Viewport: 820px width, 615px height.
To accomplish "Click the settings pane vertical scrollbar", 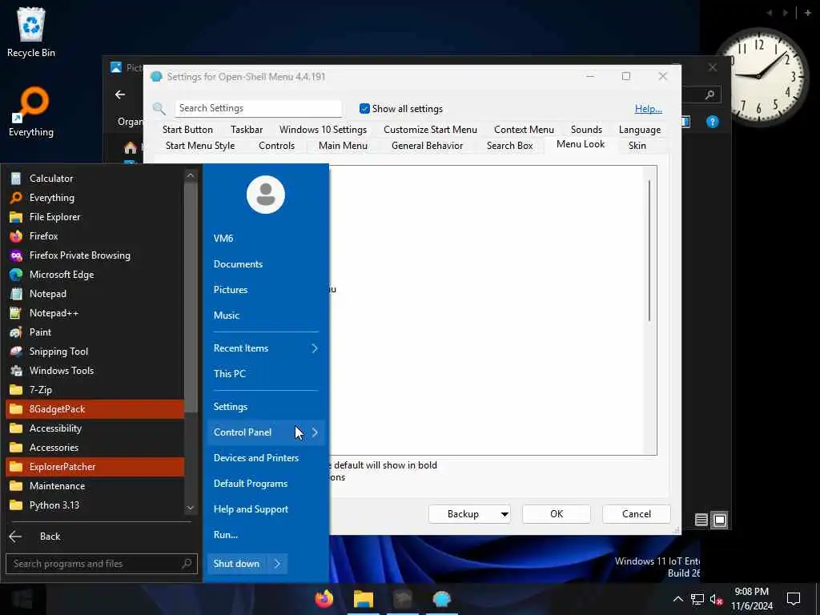I will point(649,251).
